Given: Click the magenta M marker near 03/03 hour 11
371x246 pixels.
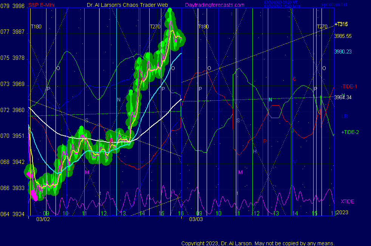Looking at the screenshot, I should [240, 172].
